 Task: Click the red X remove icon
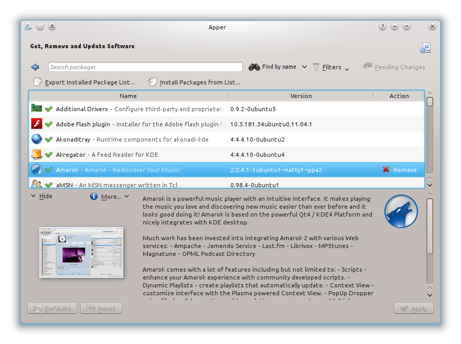click(x=386, y=170)
